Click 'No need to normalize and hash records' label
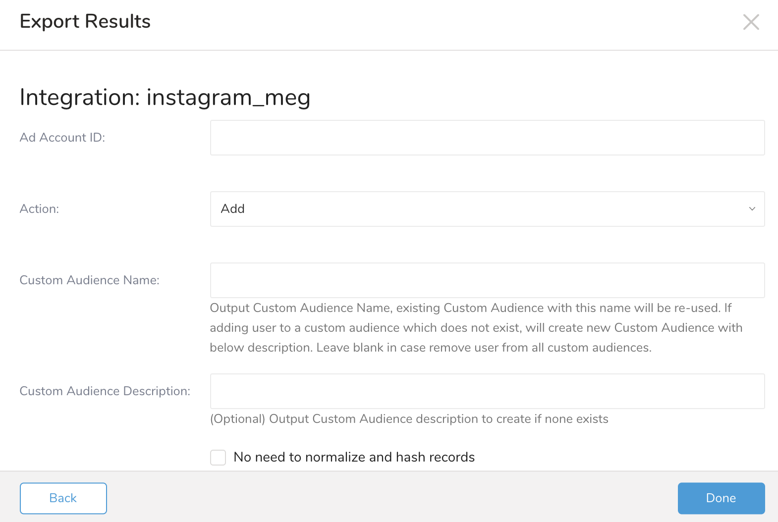Image resolution: width=778 pixels, height=522 pixels. coord(354,457)
